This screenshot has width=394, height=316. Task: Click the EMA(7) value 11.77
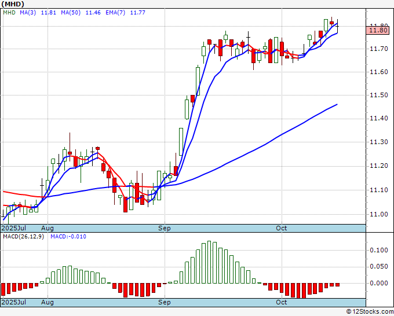138,13
